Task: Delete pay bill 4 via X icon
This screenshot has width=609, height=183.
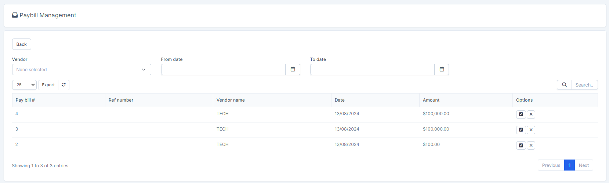Action: [531, 114]
